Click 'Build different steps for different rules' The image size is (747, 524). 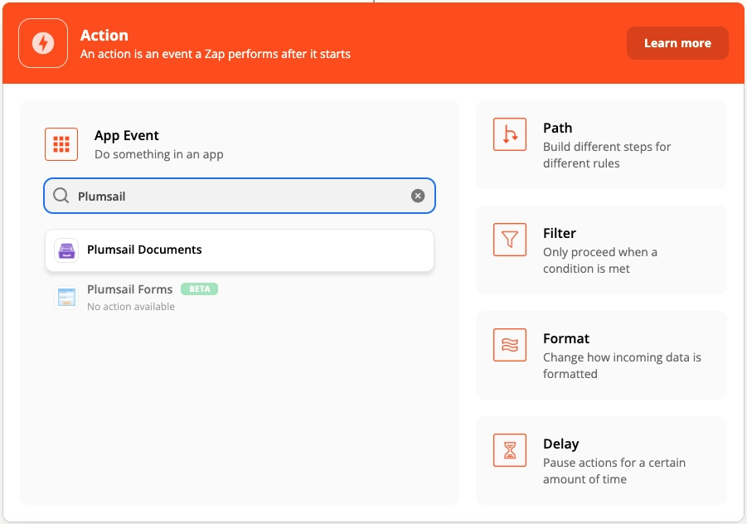[607, 155]
